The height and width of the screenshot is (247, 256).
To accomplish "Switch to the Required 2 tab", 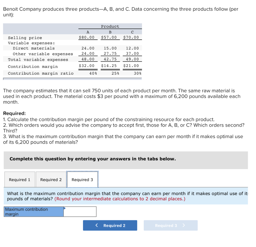I will click(51, 179).
